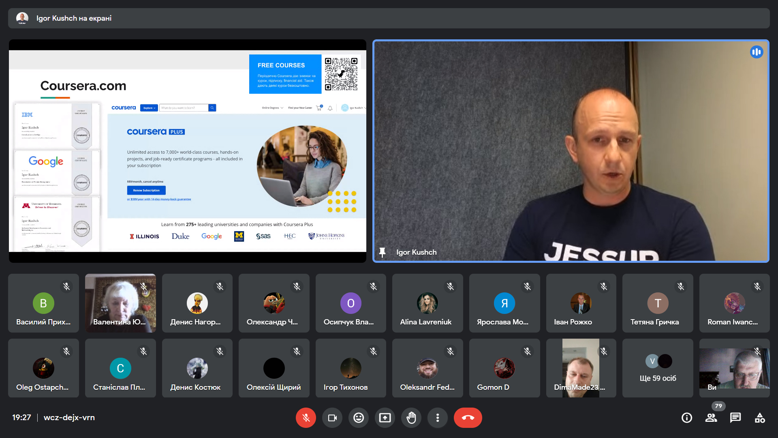
Task: Click the muted mic icon on Валентина Ю... tile
Action: point(143,286)
